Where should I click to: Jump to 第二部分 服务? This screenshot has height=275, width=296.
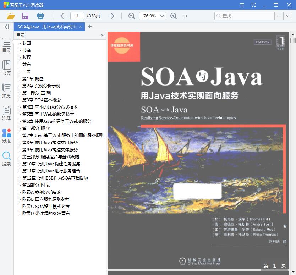[x=37, y=128]
